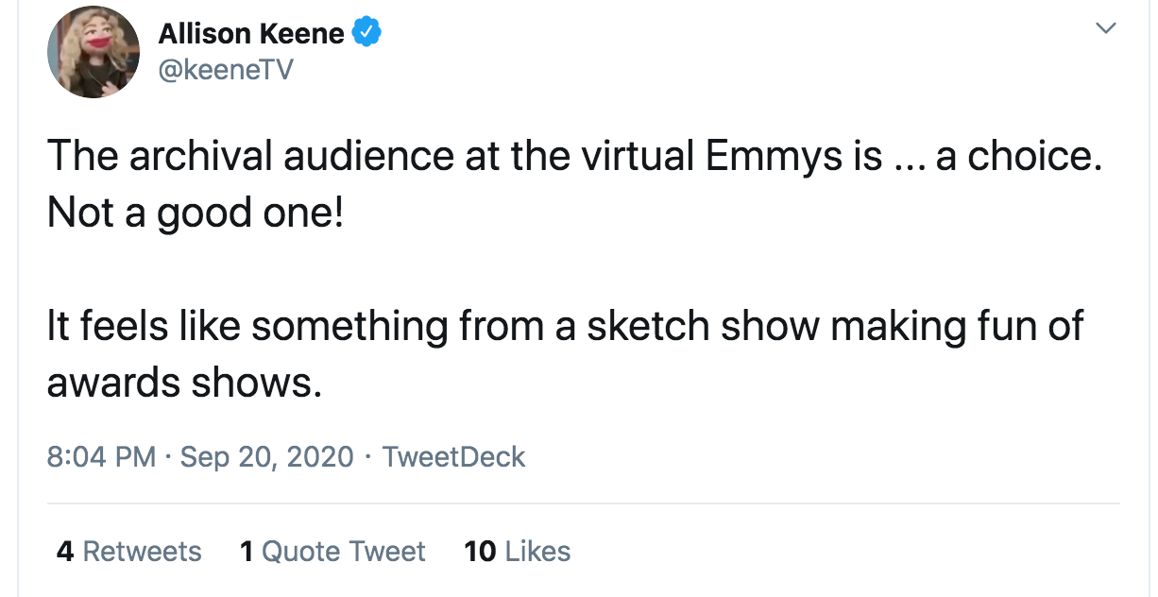This screenshot has width=1158, height=597.
Task: View the 4 Retweets list
Action: tap(129, 552)
